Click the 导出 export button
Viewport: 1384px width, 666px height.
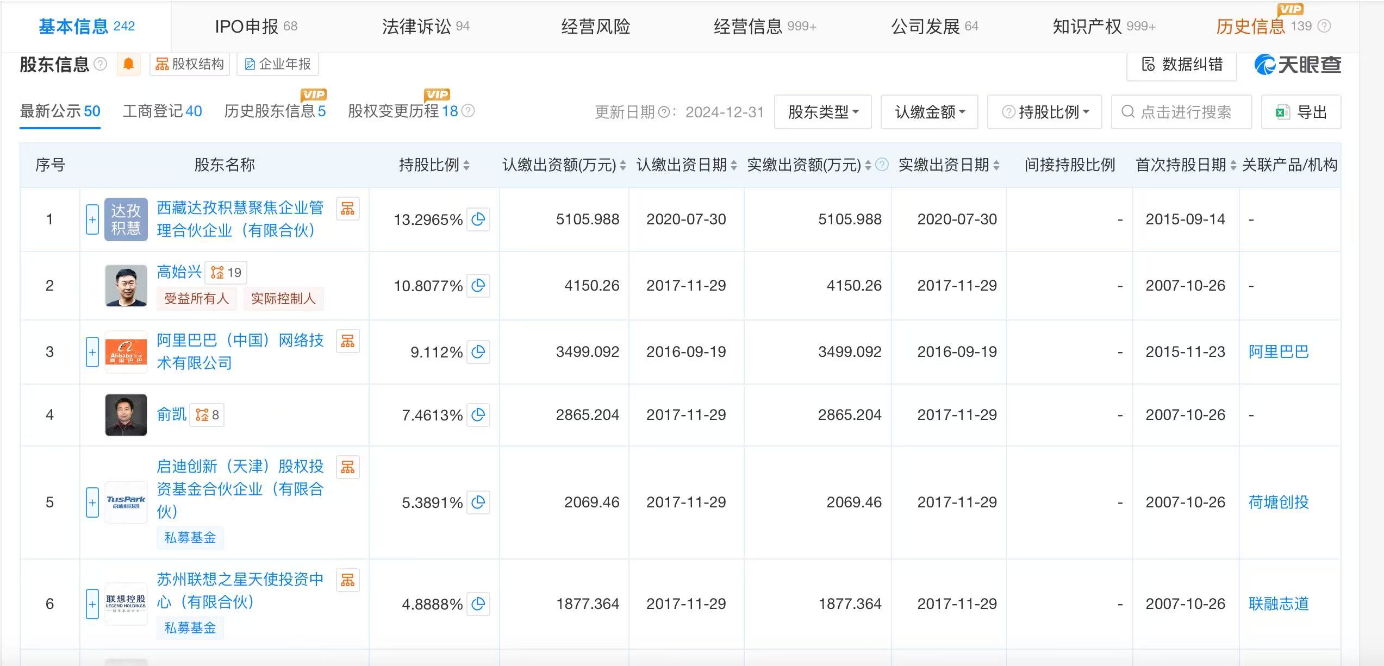pos(1301,112)
